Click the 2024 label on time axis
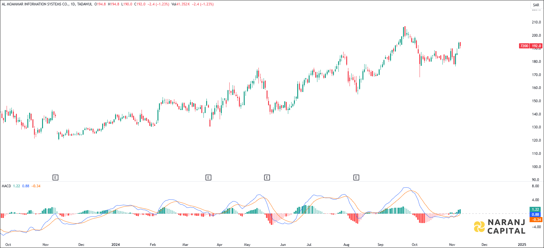 (x=115, y=245)
